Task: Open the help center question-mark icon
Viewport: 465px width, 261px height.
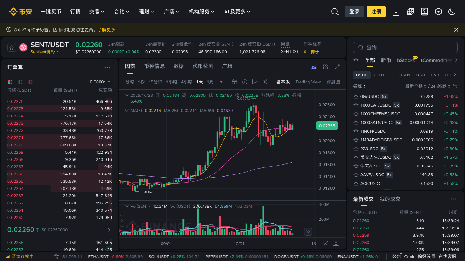Action: coord(424,12)
